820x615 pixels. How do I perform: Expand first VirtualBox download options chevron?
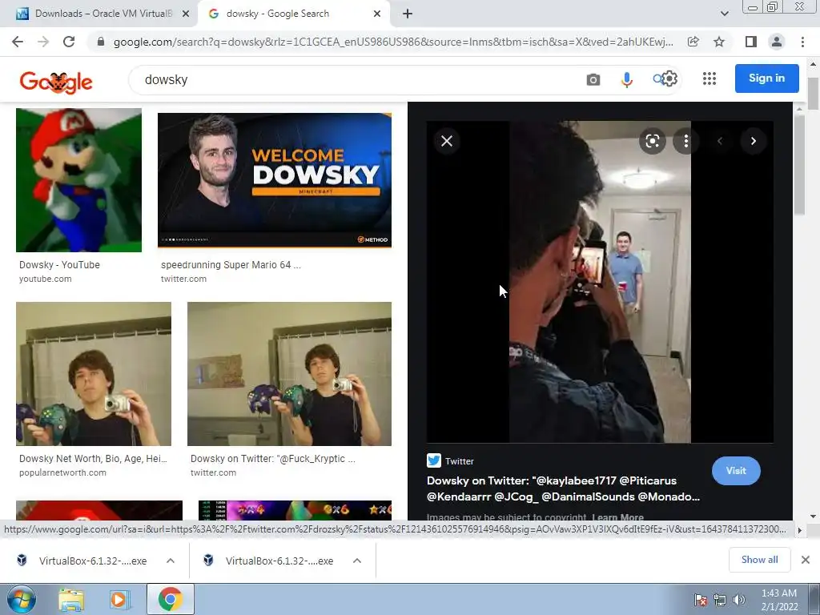pos(171,561)
